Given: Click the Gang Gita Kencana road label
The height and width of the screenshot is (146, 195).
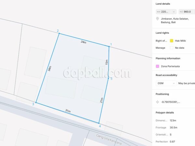Looking at the screenshot, I should point(109,140).
